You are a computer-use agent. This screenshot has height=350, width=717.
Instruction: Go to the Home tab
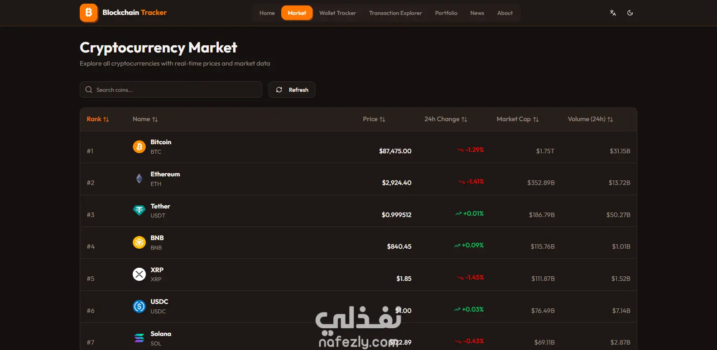tap(267, 13)
